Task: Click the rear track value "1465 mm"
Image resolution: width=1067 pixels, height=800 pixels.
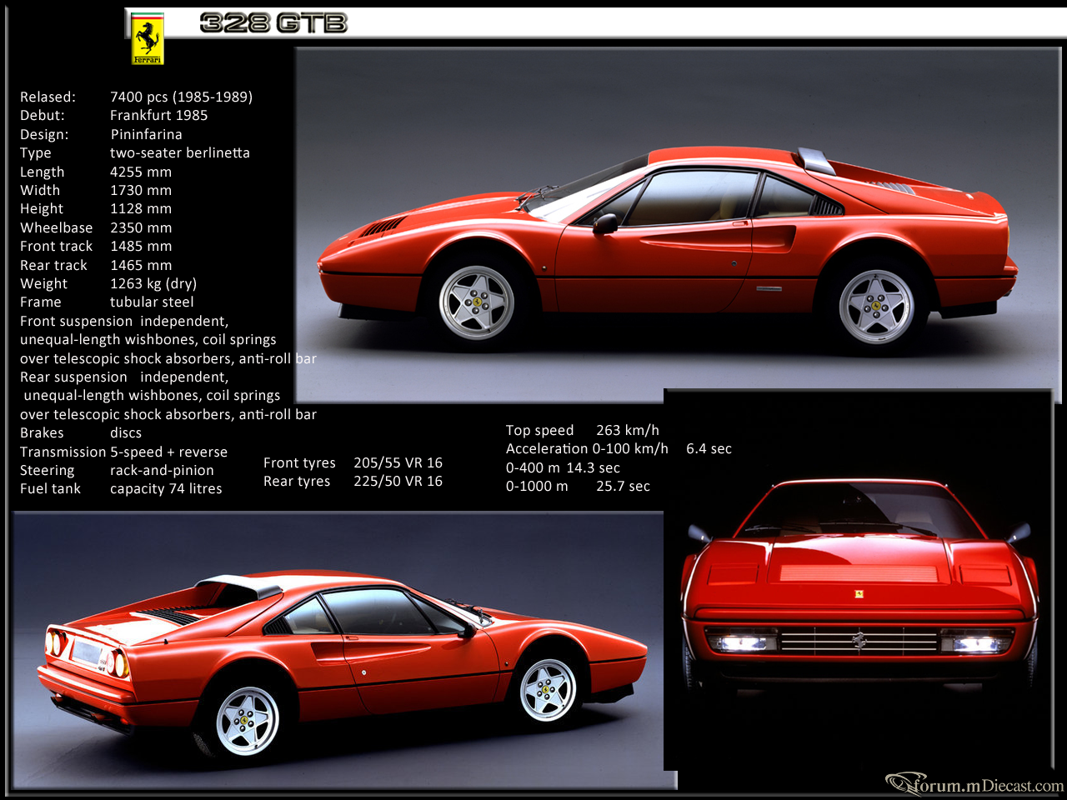Action: pyautogui.click(x=141, y=265)
